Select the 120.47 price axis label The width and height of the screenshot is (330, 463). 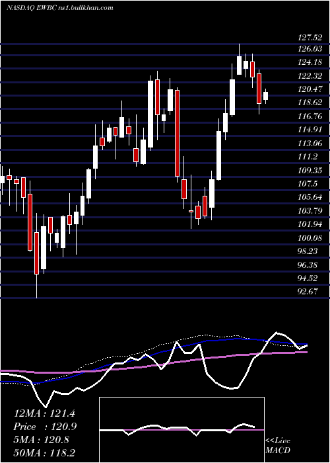310,89
